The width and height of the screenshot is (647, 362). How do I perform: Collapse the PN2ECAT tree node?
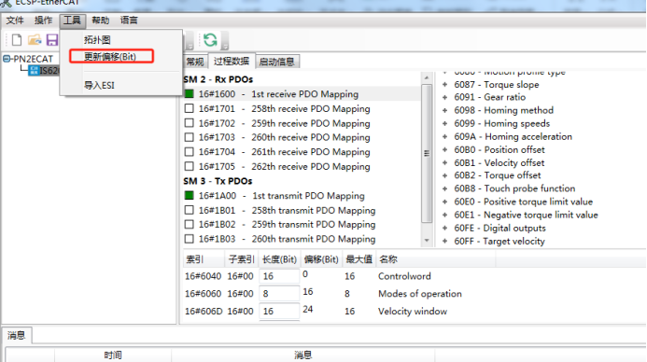[x=7, y=59]
